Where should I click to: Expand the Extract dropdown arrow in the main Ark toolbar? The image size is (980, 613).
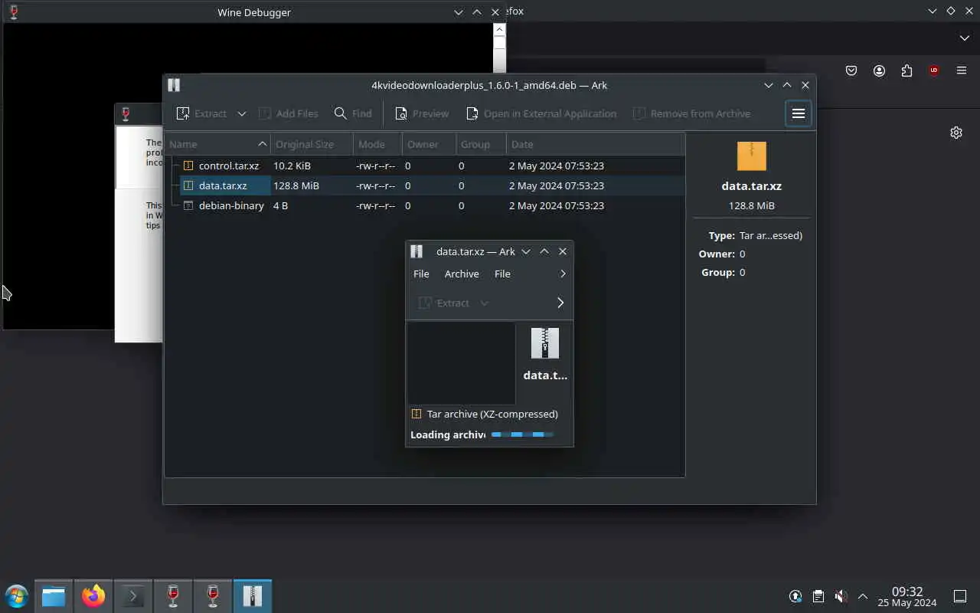241,113
